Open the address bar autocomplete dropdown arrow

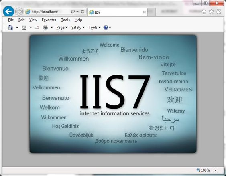(x=77, y=12)
